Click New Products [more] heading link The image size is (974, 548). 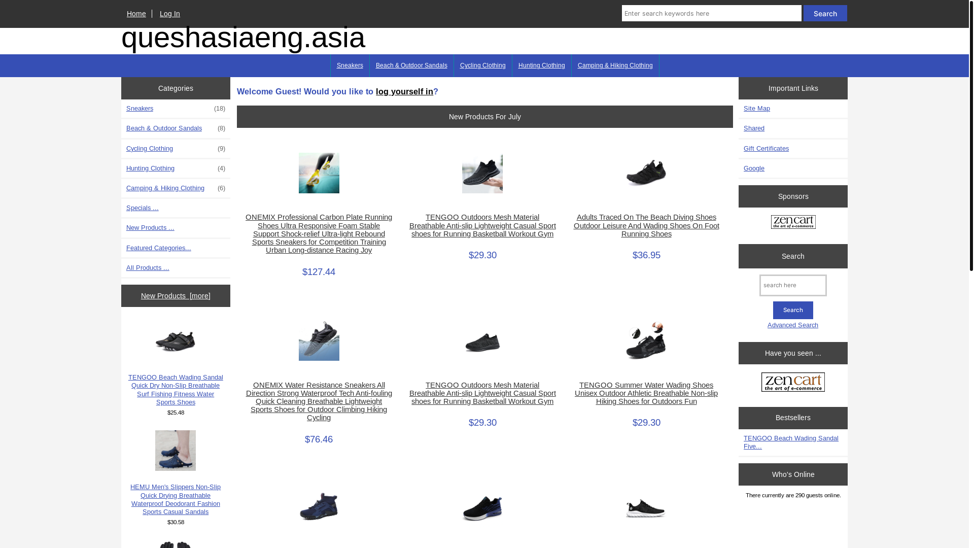[x=176, y=296]
